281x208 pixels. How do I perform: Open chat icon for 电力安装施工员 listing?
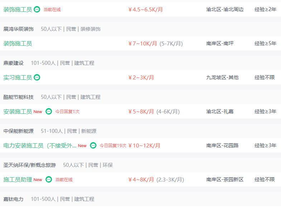coord(93,145)
